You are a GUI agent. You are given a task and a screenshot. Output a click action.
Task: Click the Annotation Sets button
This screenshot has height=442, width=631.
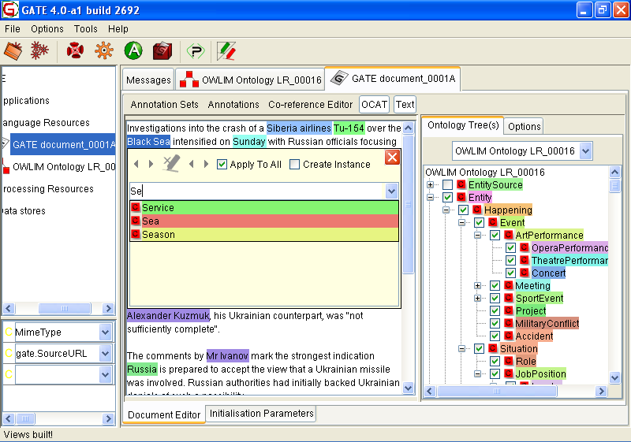click(x=165, y=104)
